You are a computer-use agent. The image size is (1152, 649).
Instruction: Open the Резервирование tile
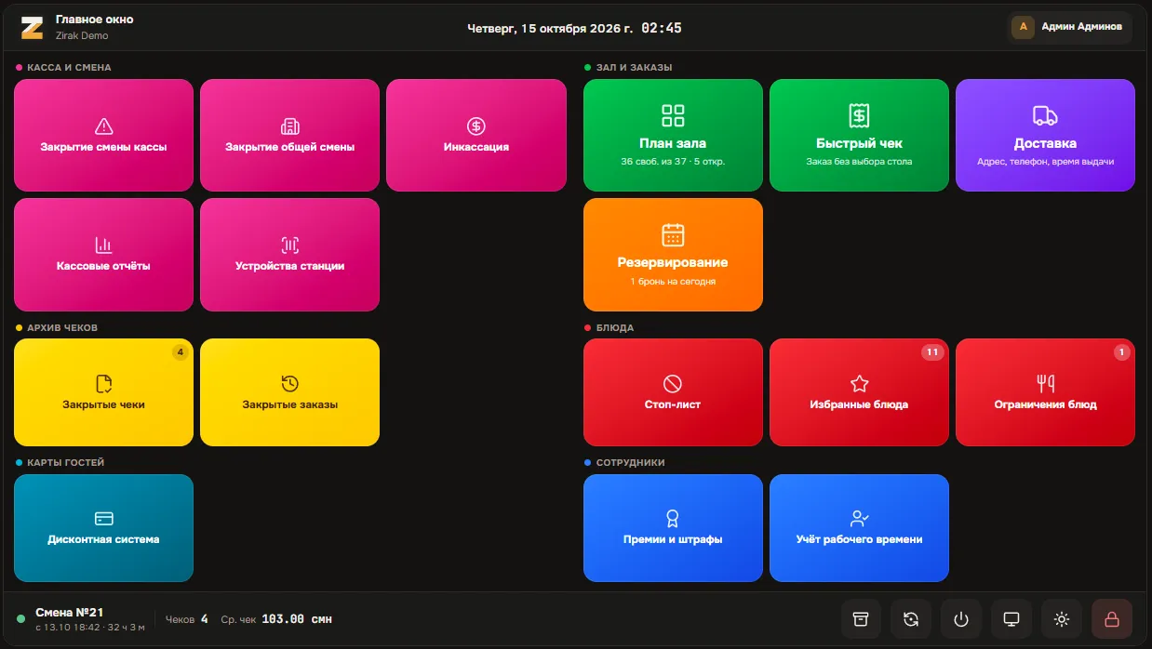click(x=673, y=255)
